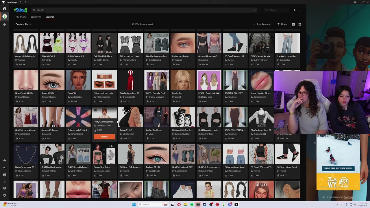Viewport: 370px width, 208px height.
Task: Click 'By CarollDesign' under Eyeliner 27 HQ
Action: (153, 171)
